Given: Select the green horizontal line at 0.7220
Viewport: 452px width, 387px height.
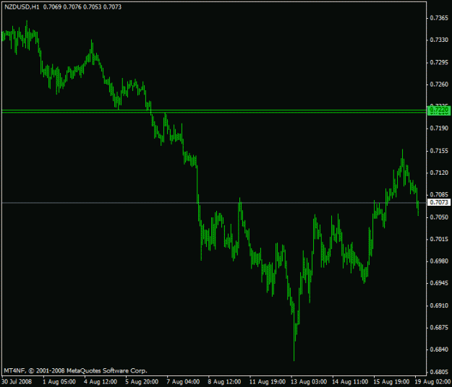Looking at the screenshot, I should [x=213, y=111].
